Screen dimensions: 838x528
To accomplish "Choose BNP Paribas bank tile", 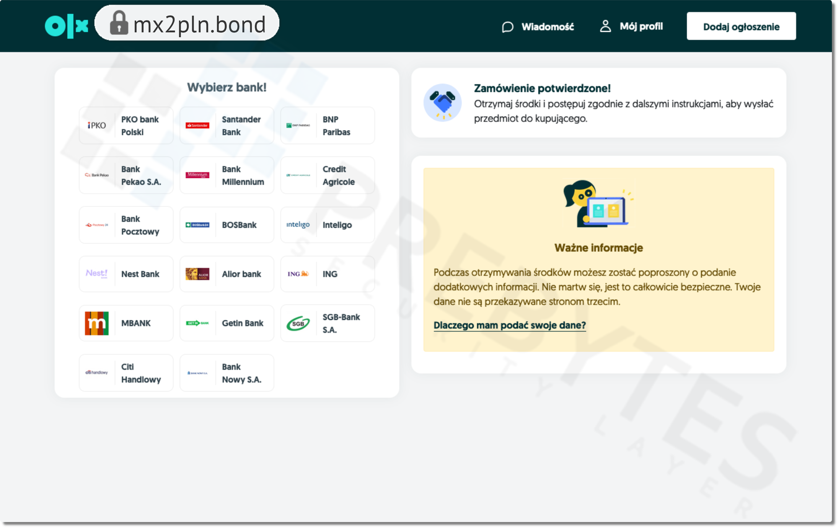I will tap(327, 126).
